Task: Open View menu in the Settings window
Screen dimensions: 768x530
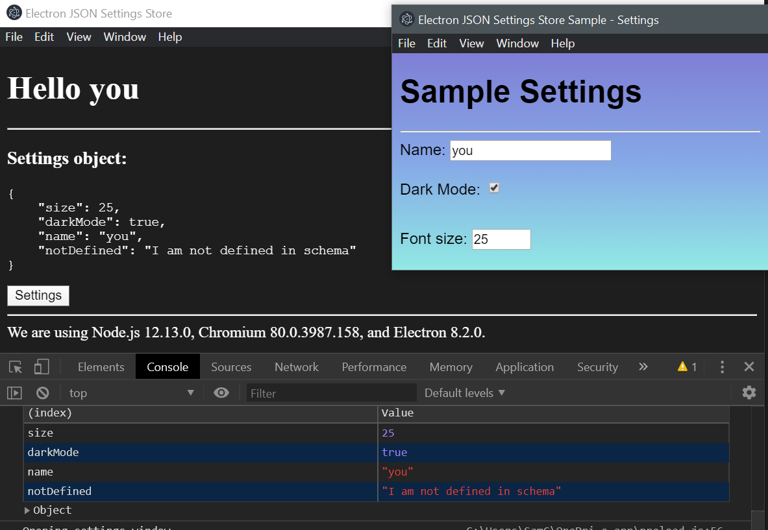Action: coord(472,43)
